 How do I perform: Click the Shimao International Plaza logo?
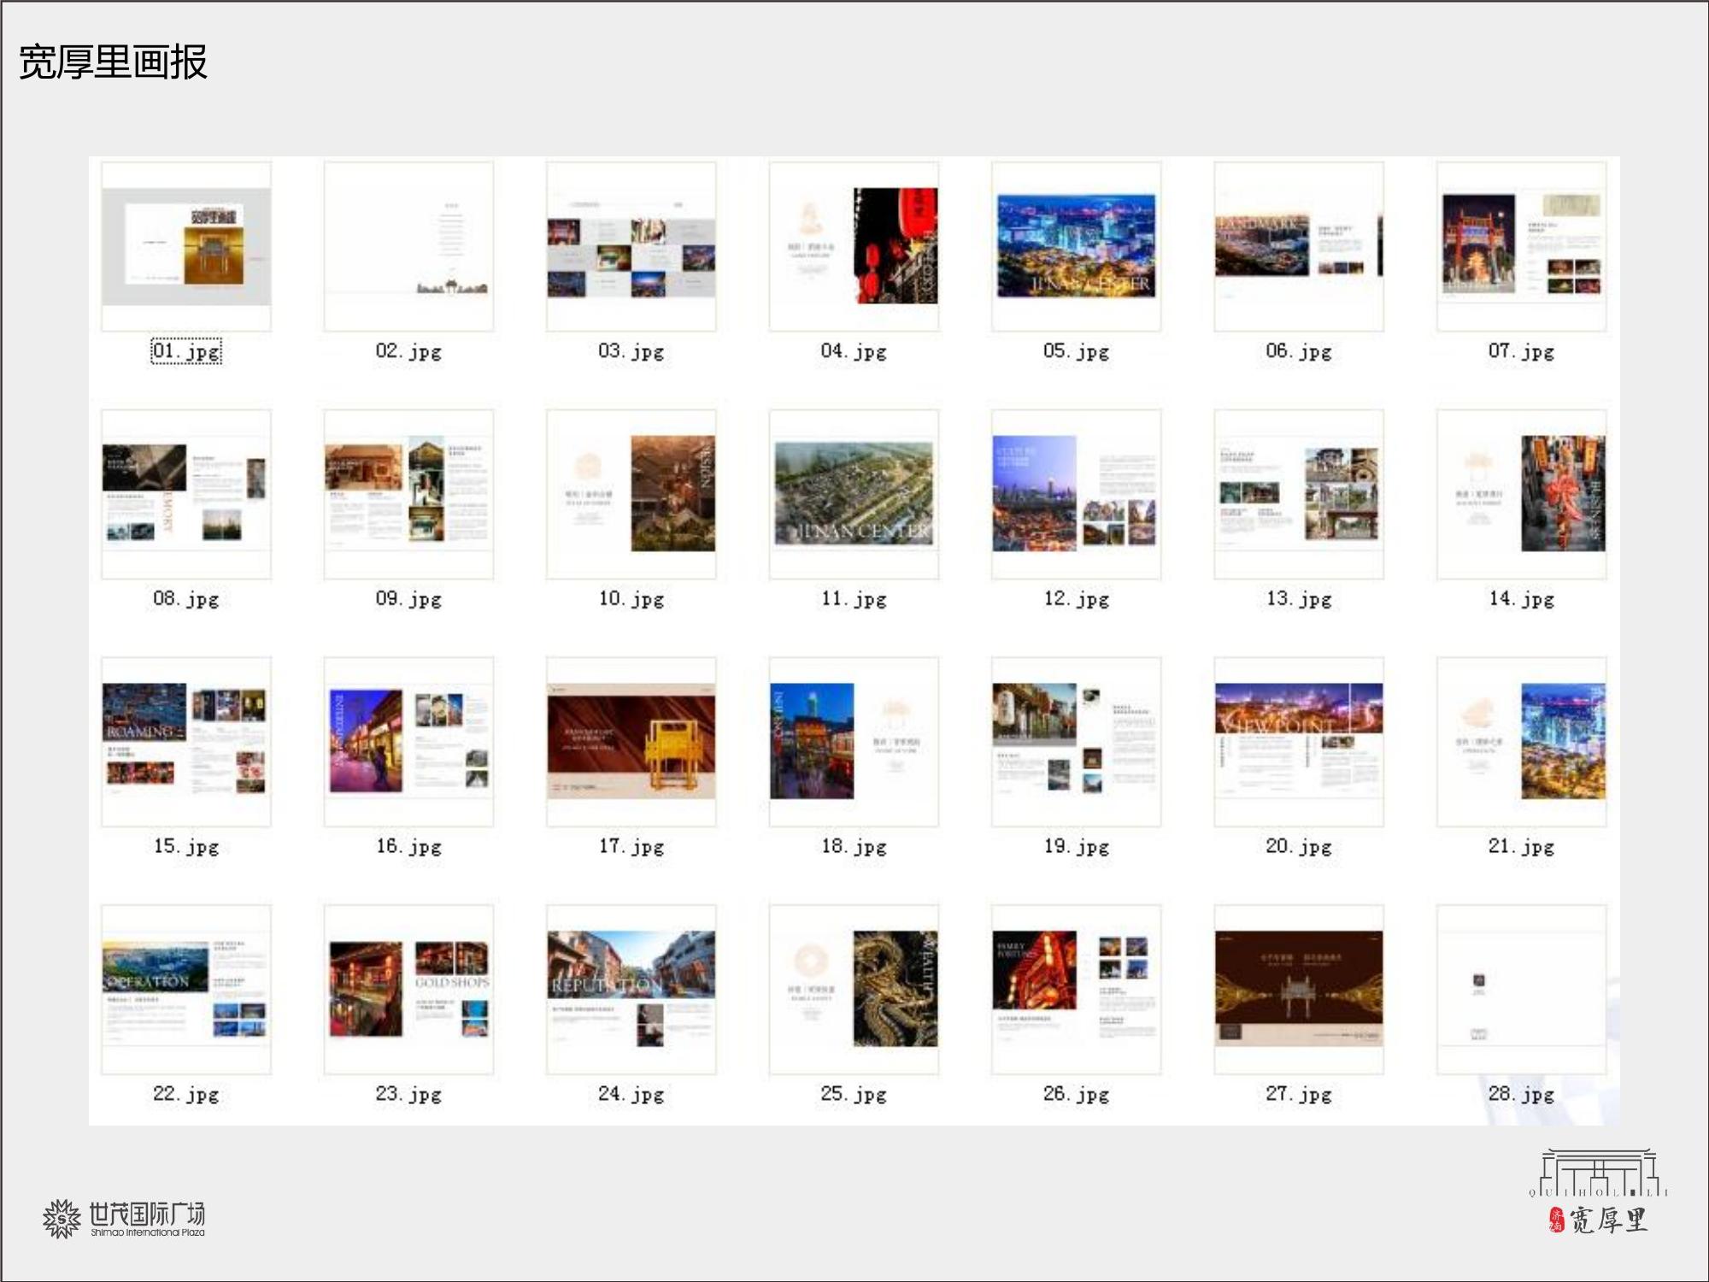coord(125,1219)
